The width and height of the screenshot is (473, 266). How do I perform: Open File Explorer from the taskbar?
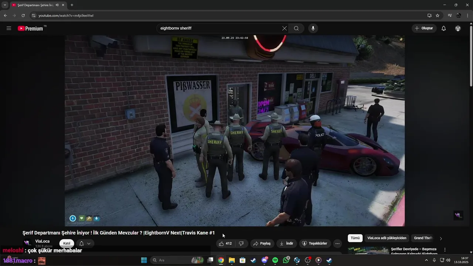[x=232, y=260]
